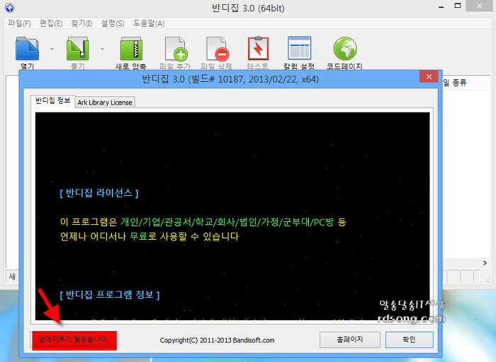Click the 파일 삭제 (Delete file) icon
This screenshot has width=496, height=362.
point(217,49)
